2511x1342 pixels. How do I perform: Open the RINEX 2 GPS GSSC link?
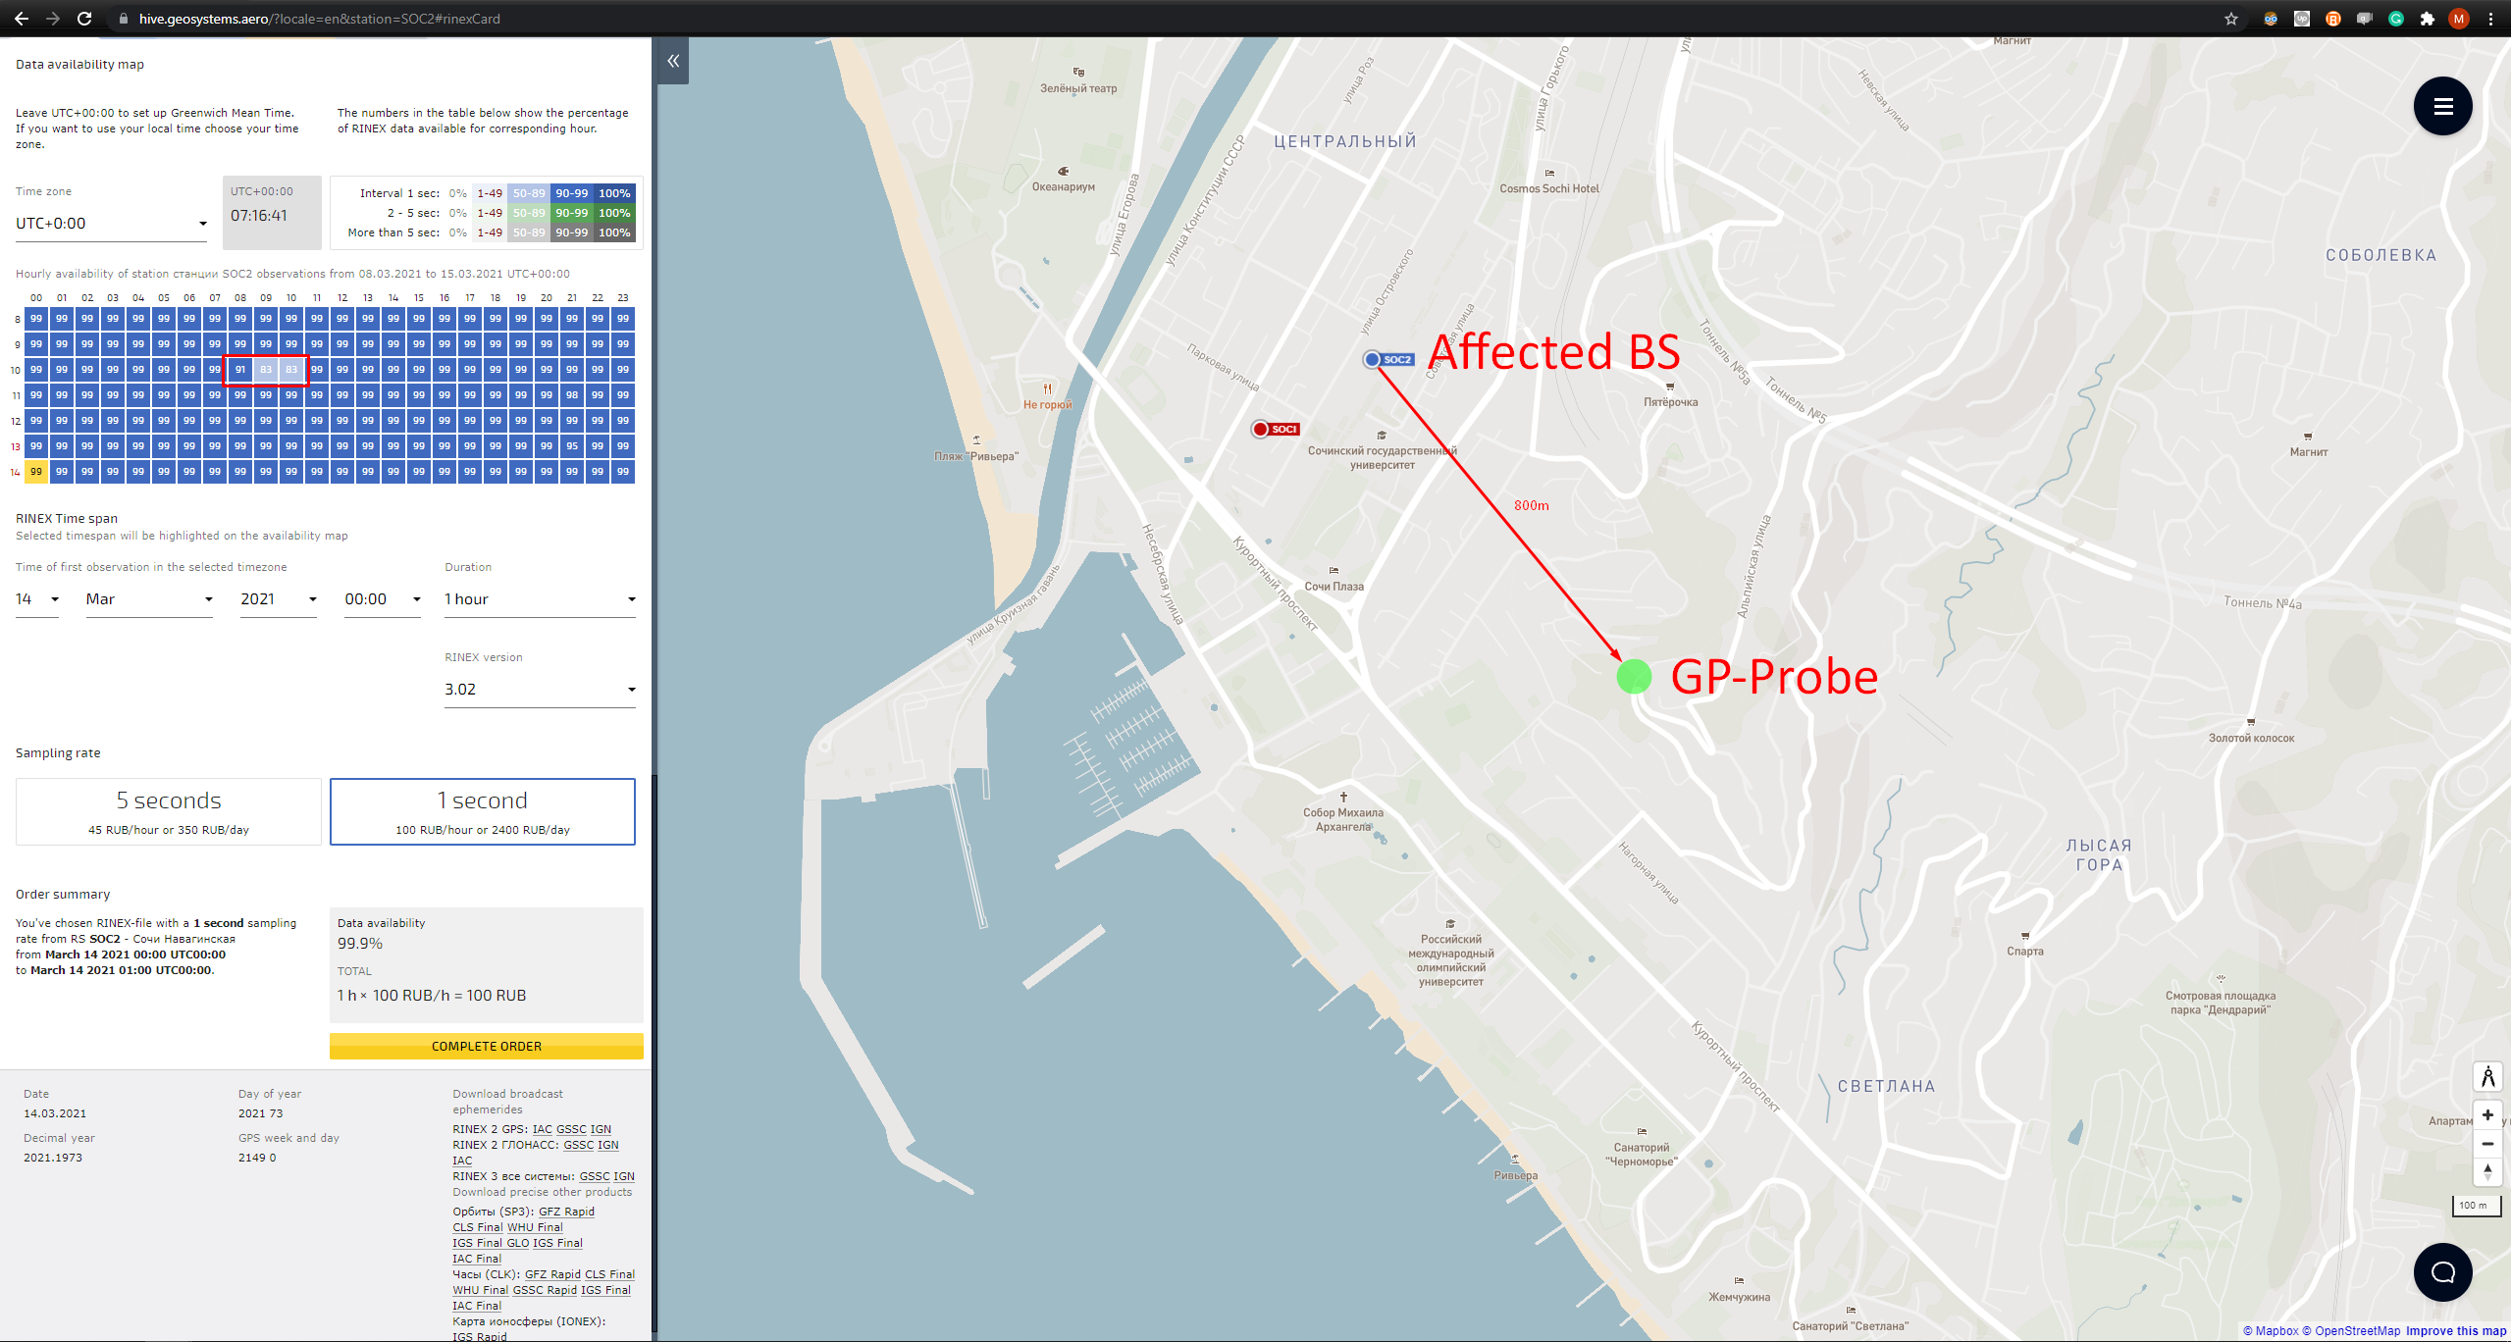point(571,1130)
